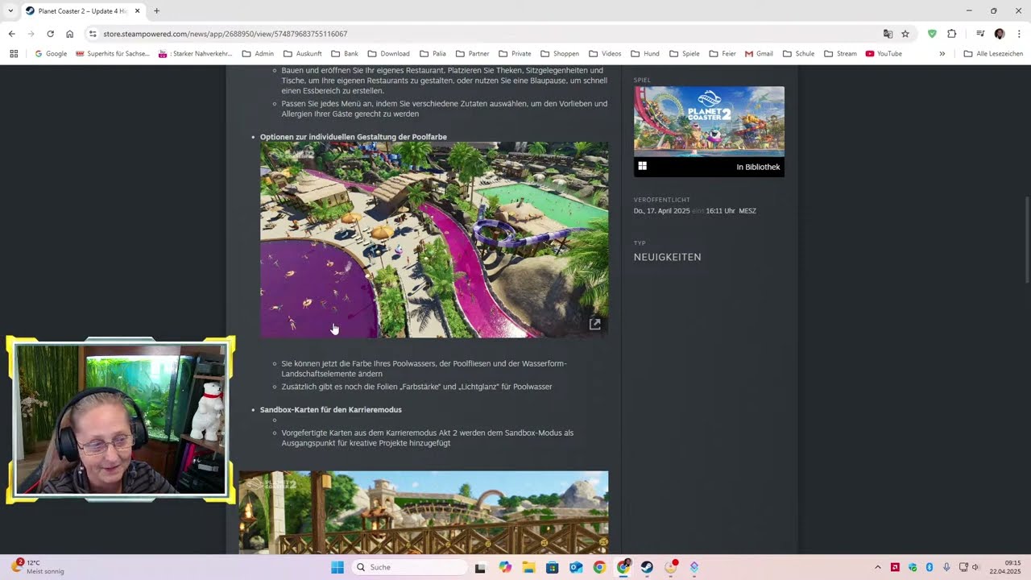
Task: Open the Chrome three-dot menu
Action: (x=1019, y=34)
